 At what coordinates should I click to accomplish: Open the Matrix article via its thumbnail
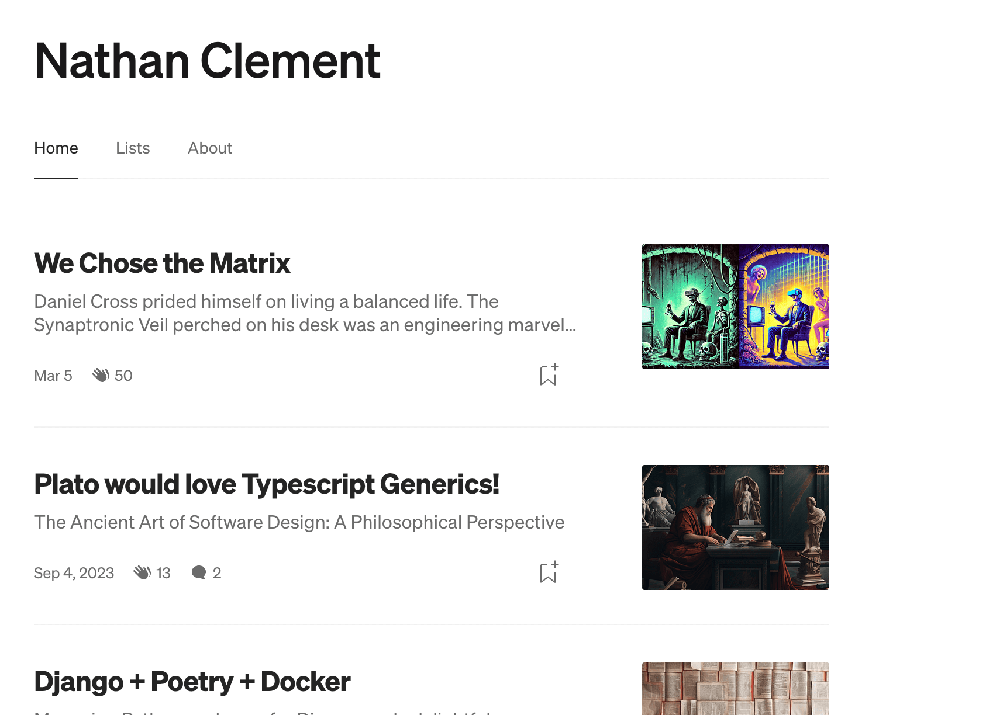click(735, 307)
